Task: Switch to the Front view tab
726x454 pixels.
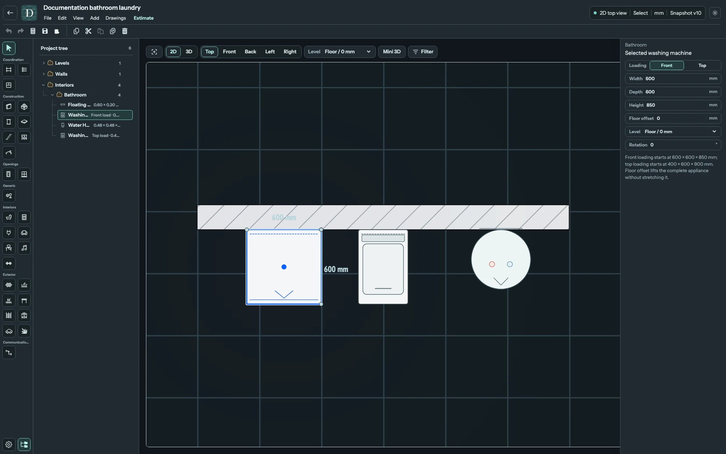Action: (x=229, y=52)
